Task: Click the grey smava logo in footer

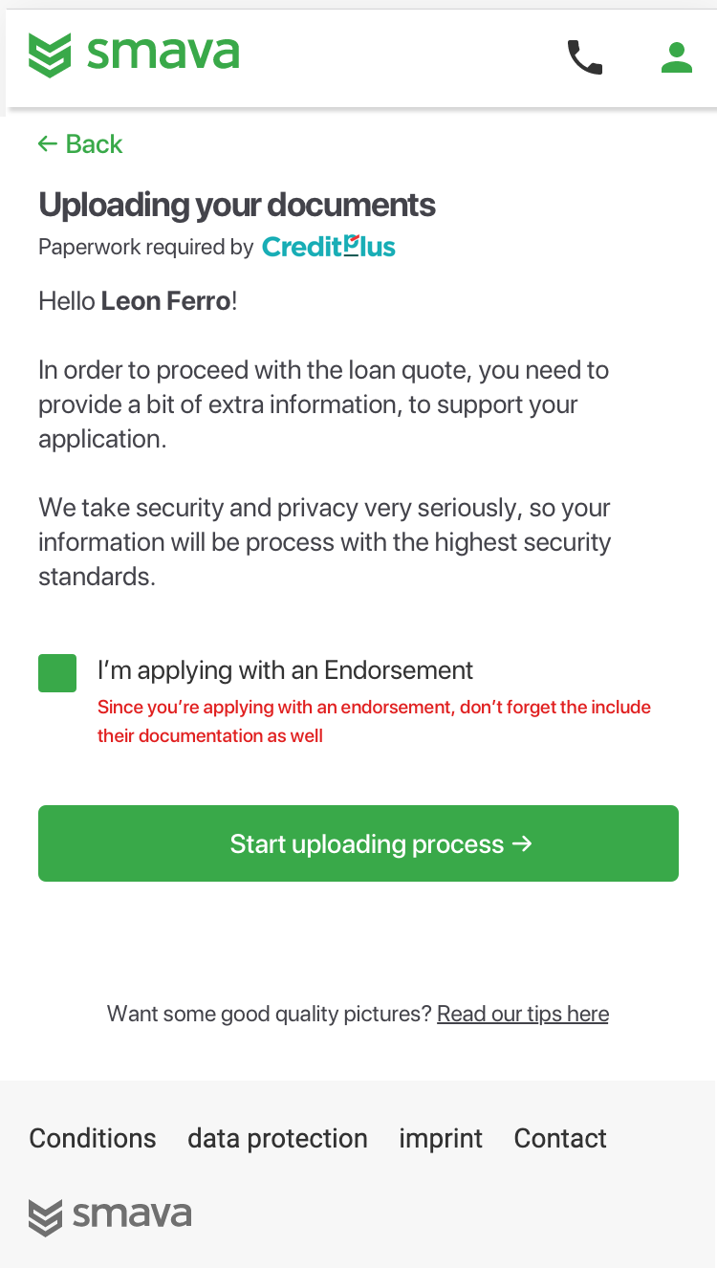Action: [110, 1216]
